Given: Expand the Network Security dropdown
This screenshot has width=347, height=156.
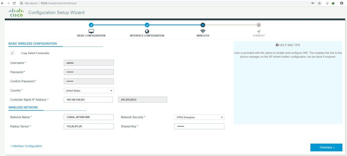Looking at the screenshot, I should (199, 117).
